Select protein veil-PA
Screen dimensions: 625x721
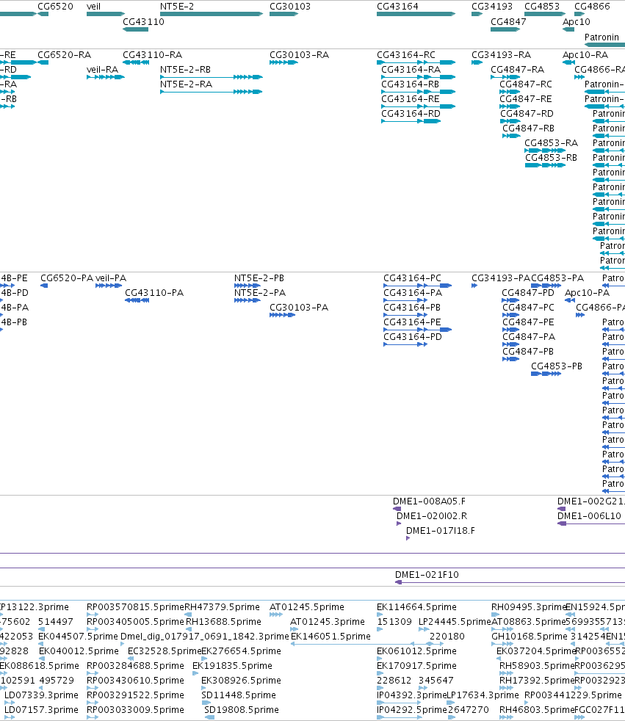[x=111, y=278]
